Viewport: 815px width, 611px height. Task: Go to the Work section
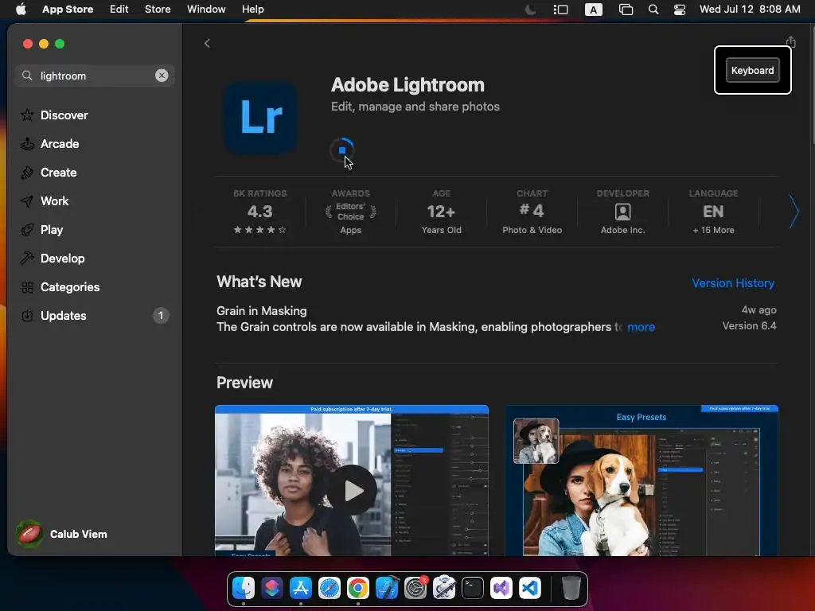coord(54,201)
